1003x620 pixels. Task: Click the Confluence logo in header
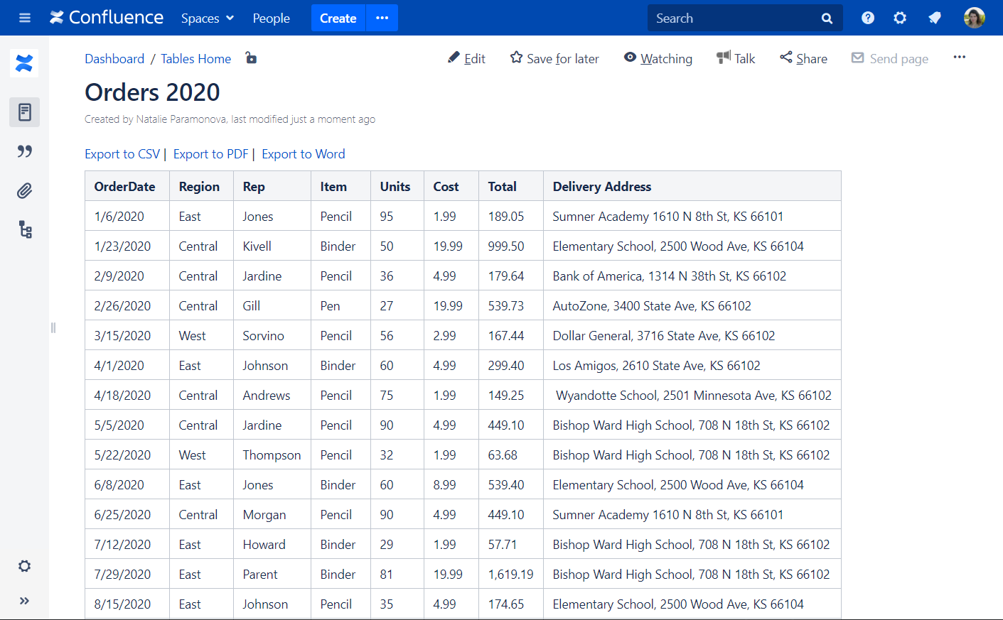[x=107, y=18]
